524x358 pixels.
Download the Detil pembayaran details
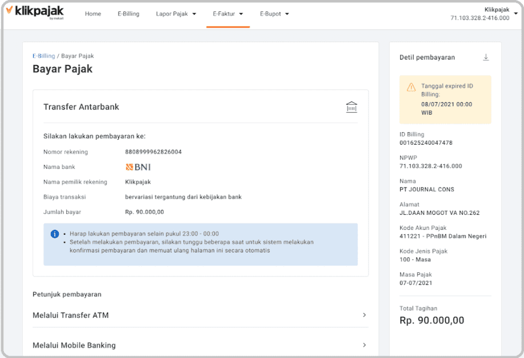click(486, 58)
